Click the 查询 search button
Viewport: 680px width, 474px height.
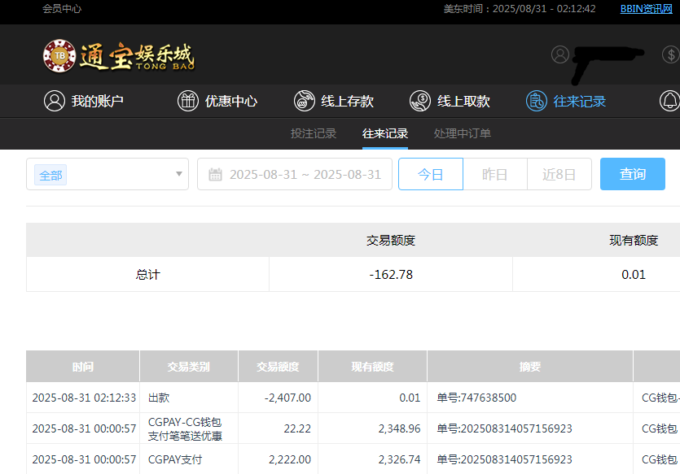point(632,174)
